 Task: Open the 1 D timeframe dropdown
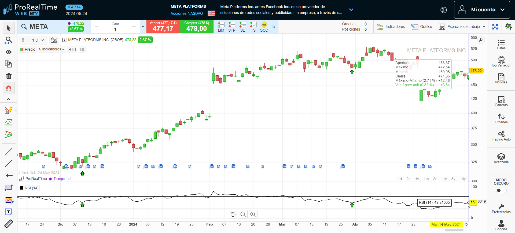(x=38, y=40)
